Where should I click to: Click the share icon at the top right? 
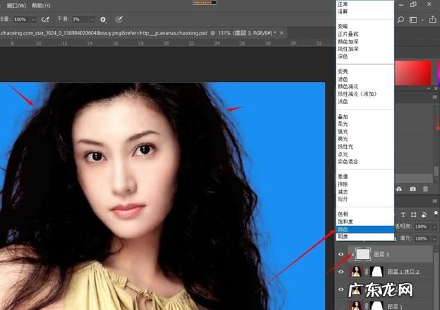tap(433, 19)
